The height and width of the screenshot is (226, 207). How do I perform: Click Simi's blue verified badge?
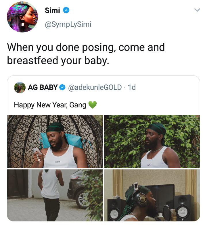coord(66,11)
